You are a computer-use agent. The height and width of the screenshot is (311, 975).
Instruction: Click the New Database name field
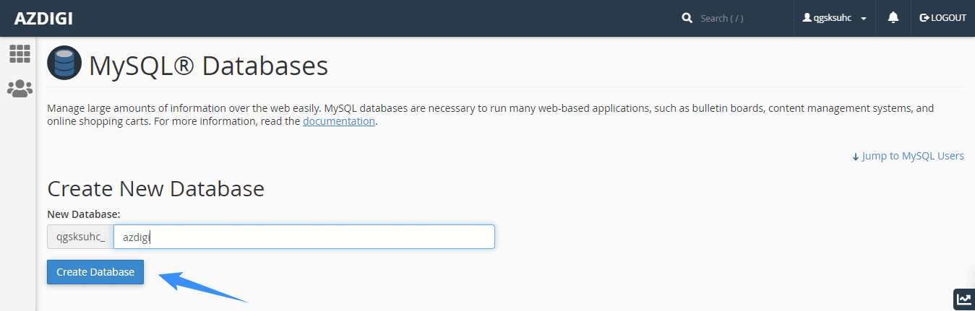[x=304, y=237]
